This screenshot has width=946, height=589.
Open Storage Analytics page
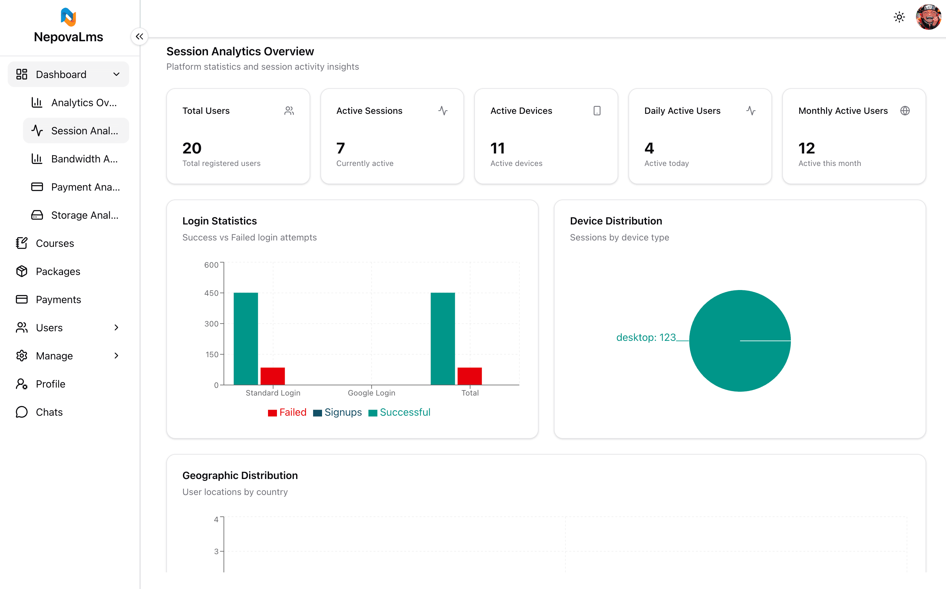pos(76,215)
